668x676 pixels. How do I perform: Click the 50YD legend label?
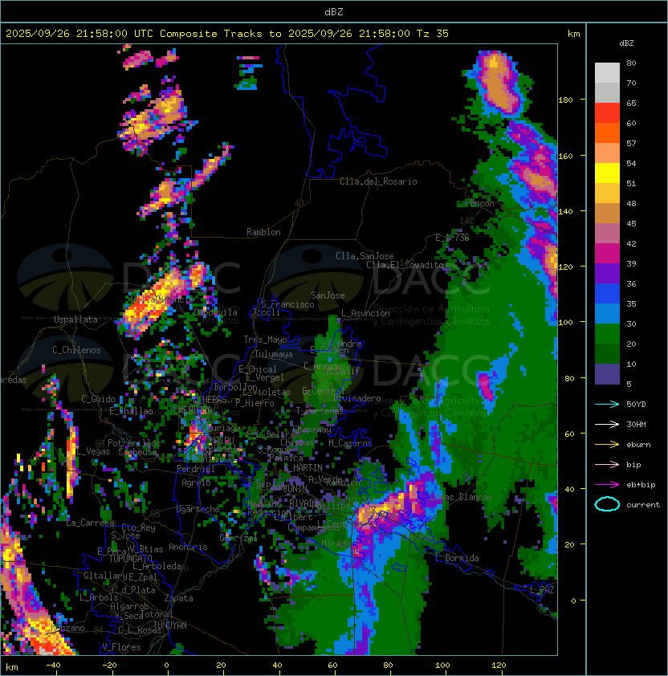[636, 405]
